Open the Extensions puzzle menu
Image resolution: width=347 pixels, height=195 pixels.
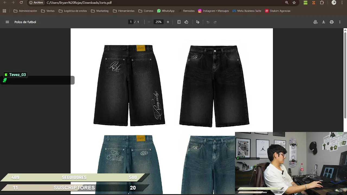[322, 2]
